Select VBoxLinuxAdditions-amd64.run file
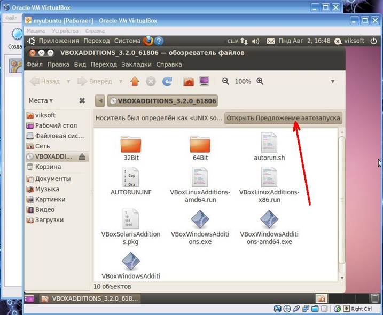The width and height of the screenshot is (383, 315). coord(200,185)
